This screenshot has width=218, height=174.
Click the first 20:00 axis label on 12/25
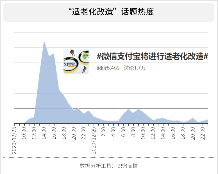(x=74, y=133)
